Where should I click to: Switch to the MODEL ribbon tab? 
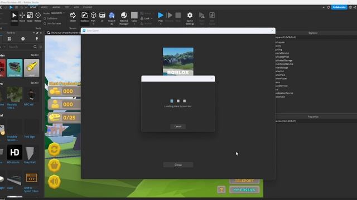[45, 7]
